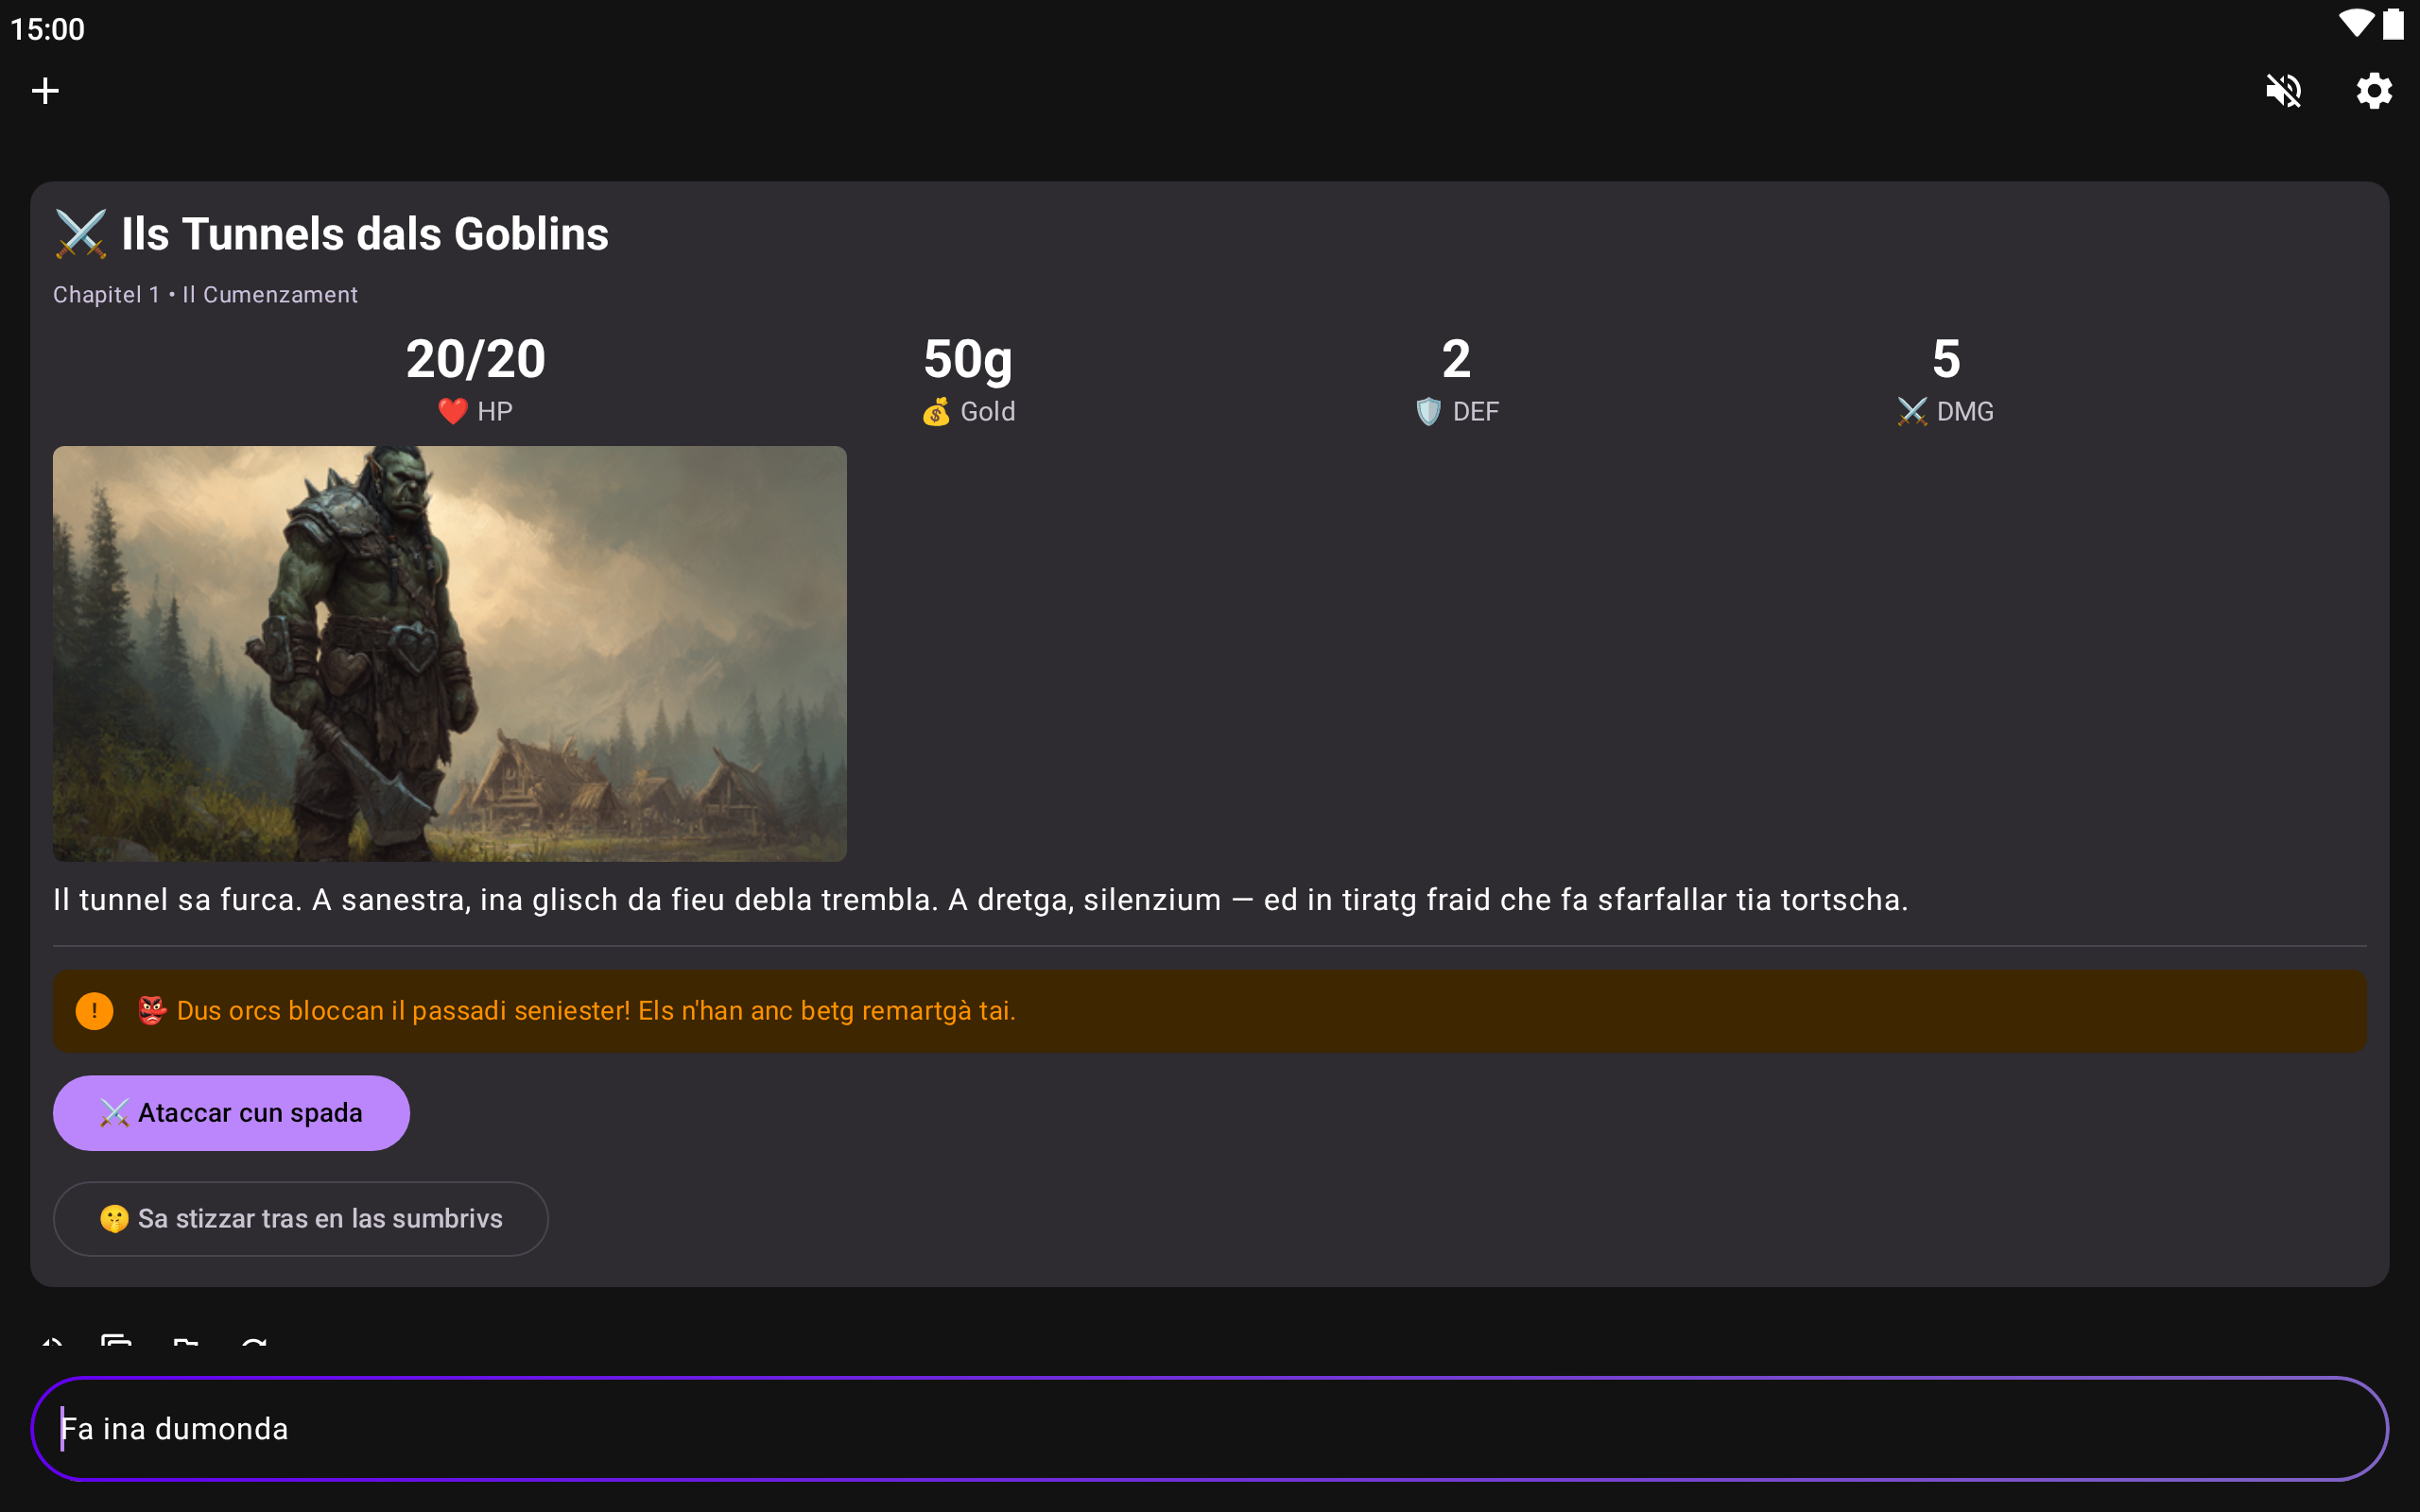Click the copy icon below the card
2420x1512 pixels.
[117, 1340]
